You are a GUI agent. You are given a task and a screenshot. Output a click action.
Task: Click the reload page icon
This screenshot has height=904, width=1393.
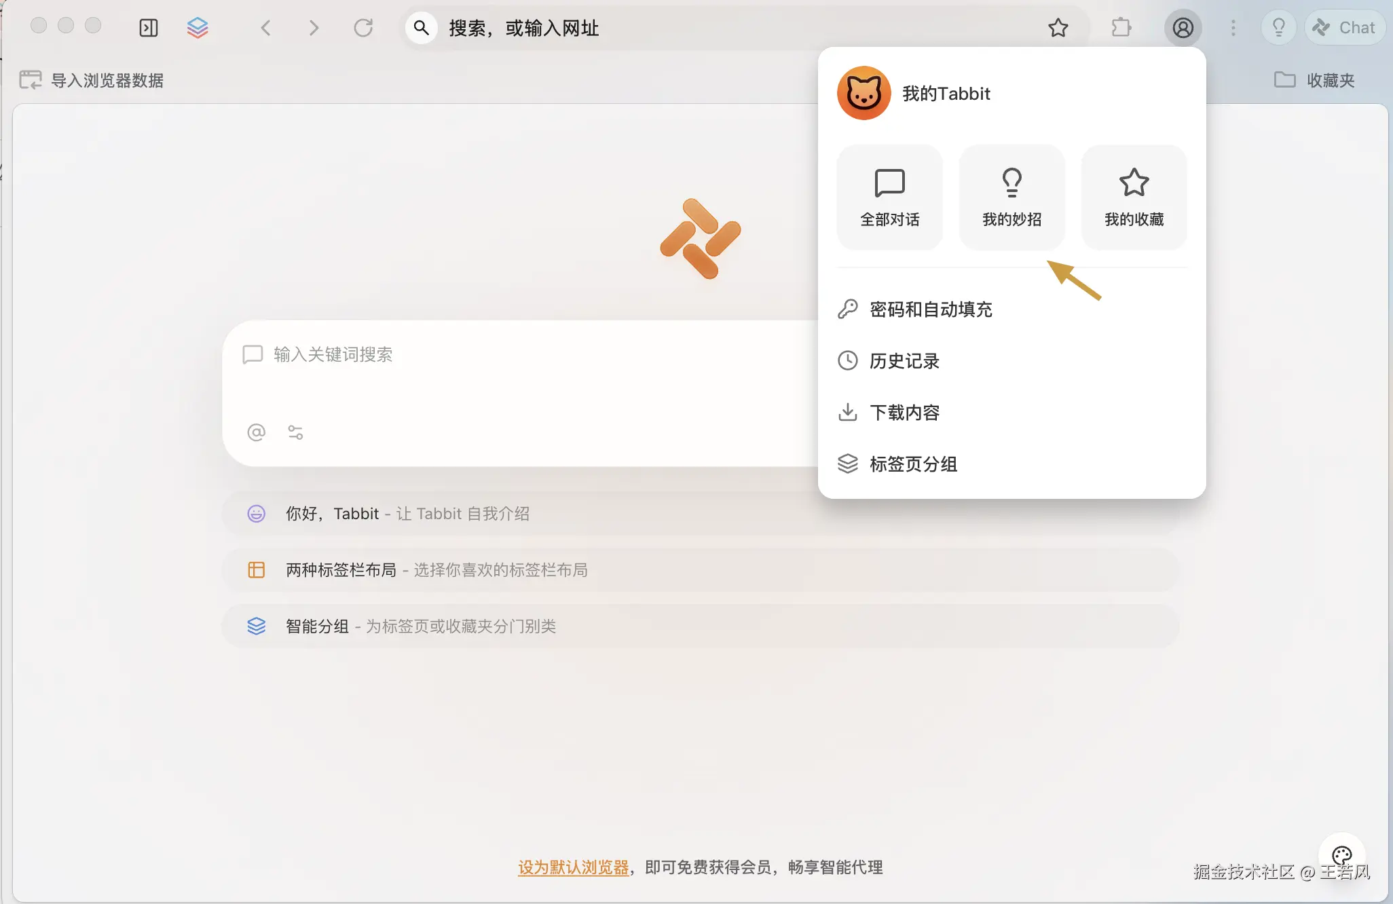363,28
